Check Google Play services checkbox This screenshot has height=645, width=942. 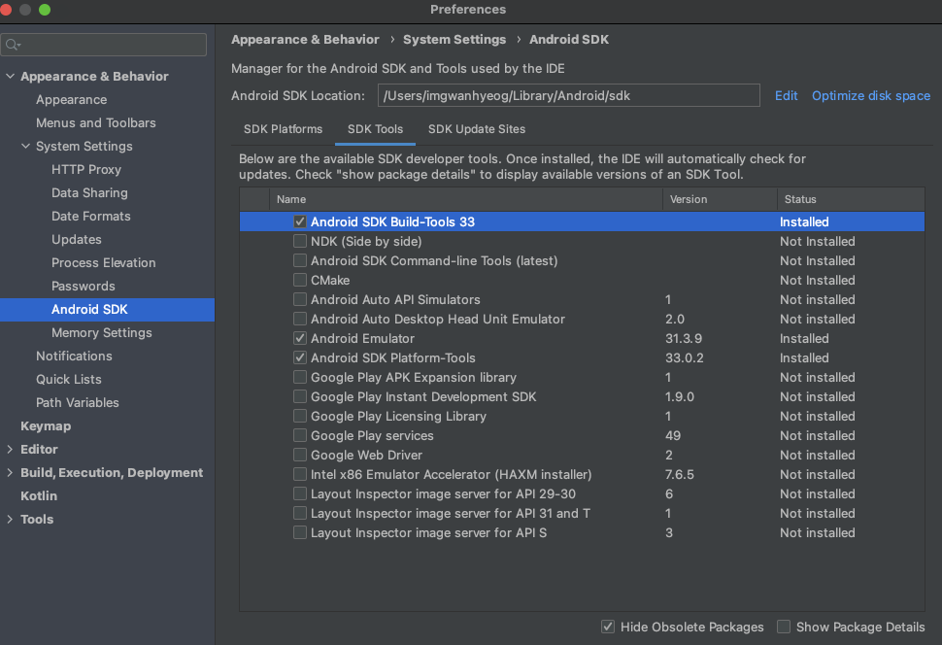(x=300, y=435)
